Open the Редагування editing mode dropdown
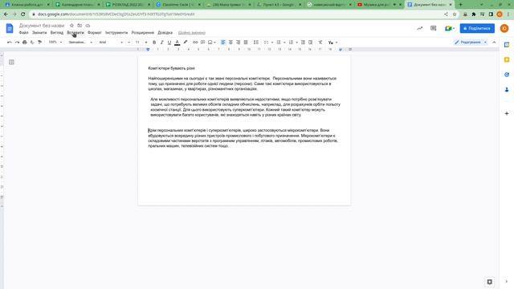 (471, 43)
